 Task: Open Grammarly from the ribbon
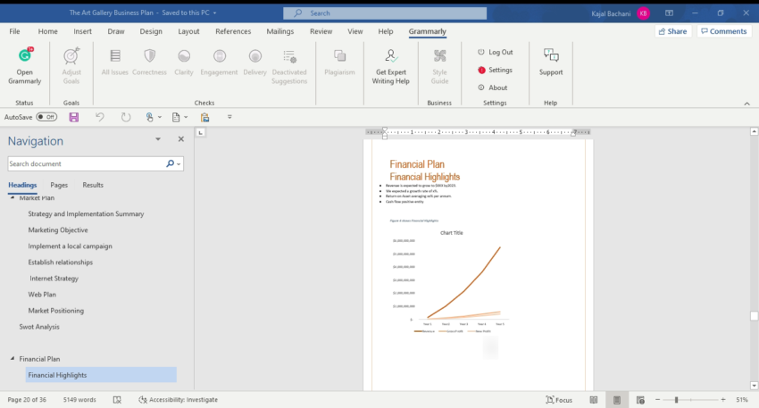point(24,64)
